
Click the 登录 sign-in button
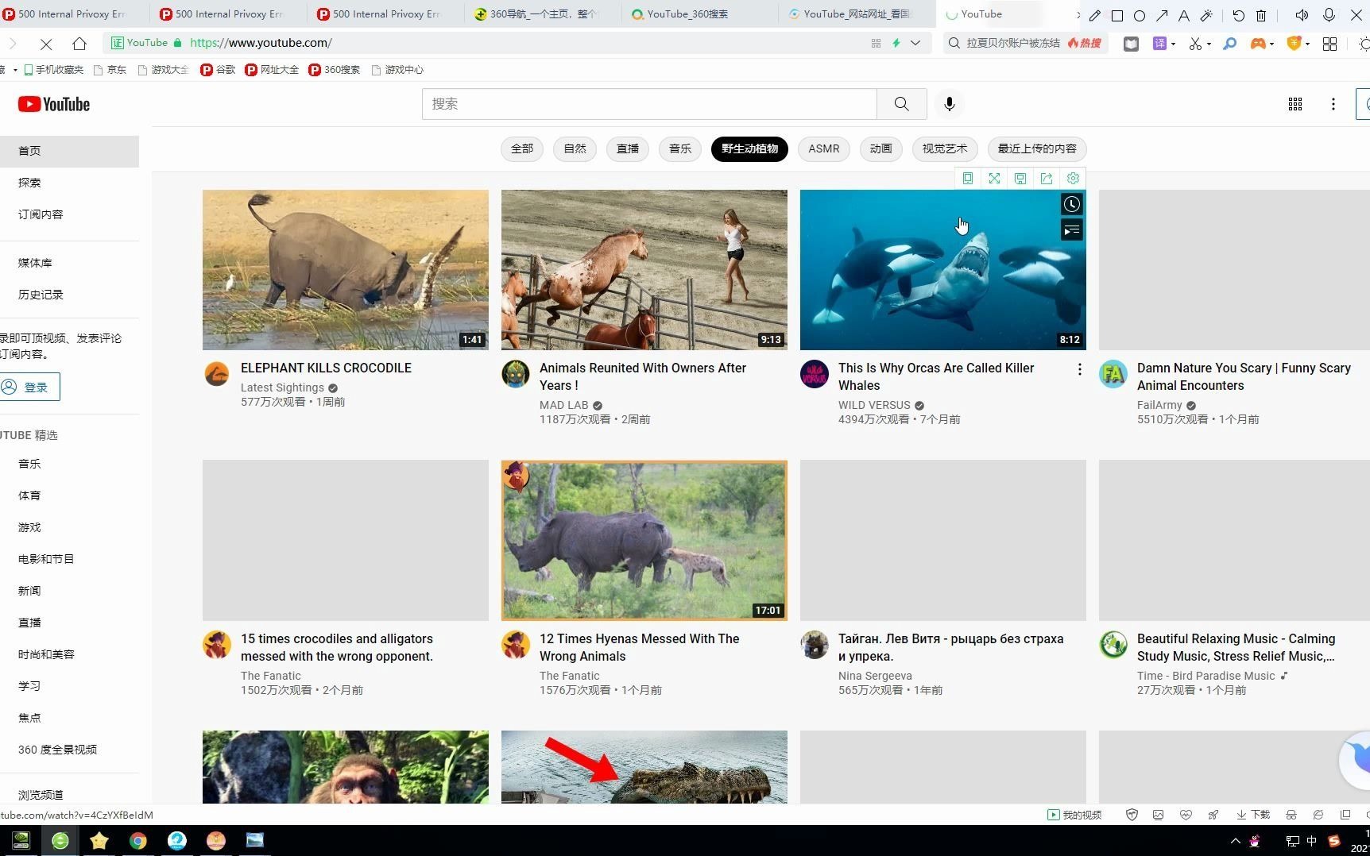pos(29,388)
